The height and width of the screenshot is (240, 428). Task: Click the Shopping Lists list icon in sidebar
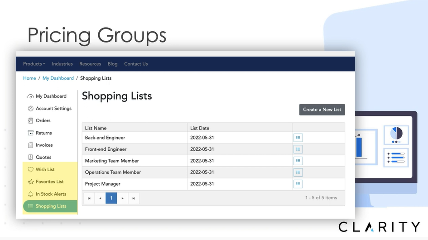31,206
